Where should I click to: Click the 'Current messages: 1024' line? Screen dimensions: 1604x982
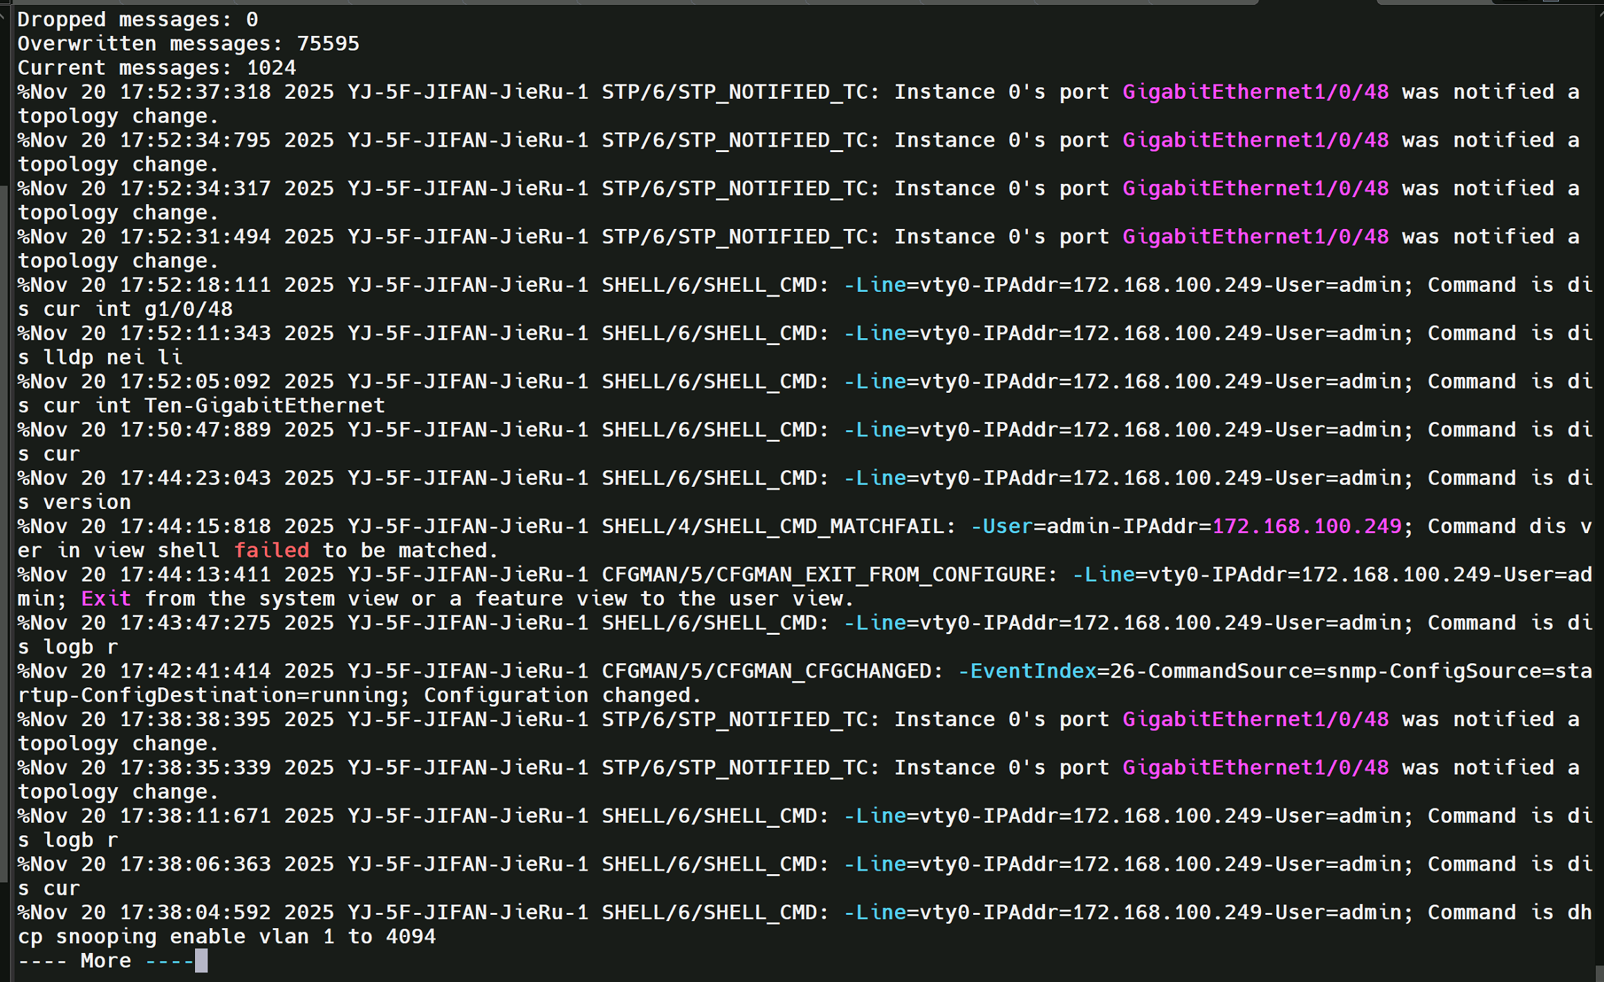click(156, 68)
